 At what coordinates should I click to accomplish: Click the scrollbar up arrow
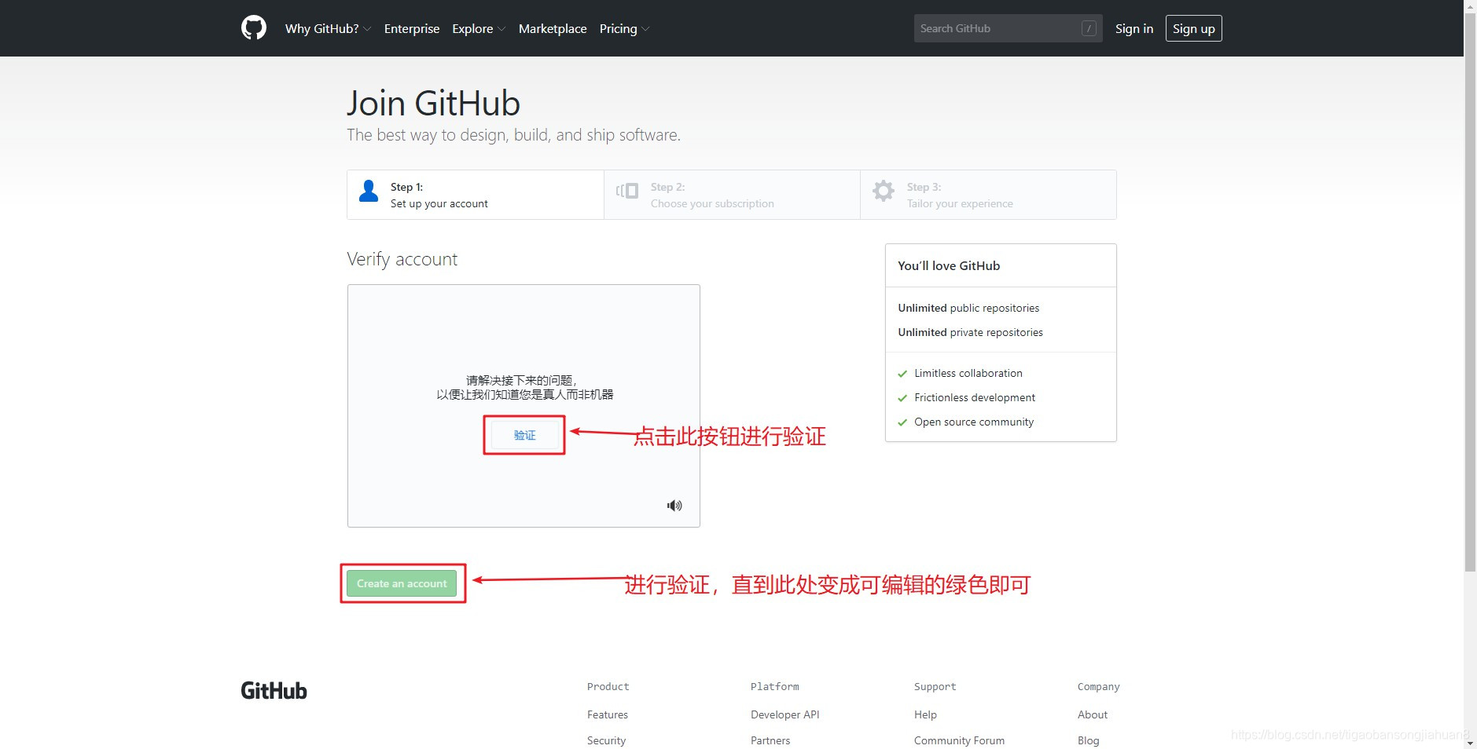pos(1470,5)
